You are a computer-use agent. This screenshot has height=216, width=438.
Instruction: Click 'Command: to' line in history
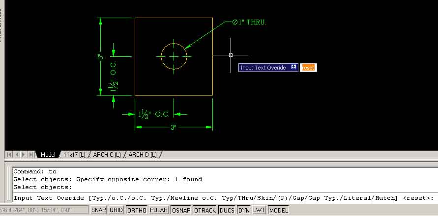(35, 172)
